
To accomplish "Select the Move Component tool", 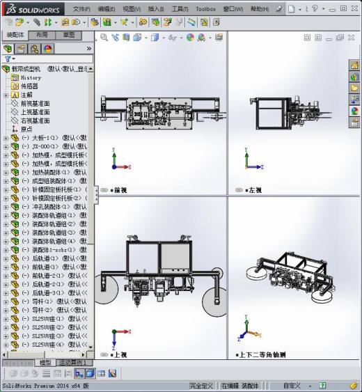I will (x=76, y=22).
